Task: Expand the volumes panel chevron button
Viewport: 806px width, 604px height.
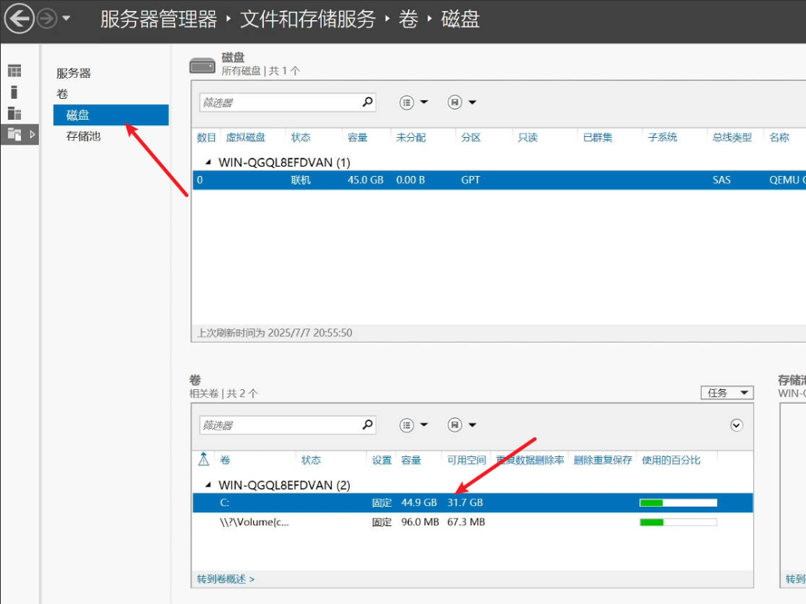Action: [x=737, y=425]
